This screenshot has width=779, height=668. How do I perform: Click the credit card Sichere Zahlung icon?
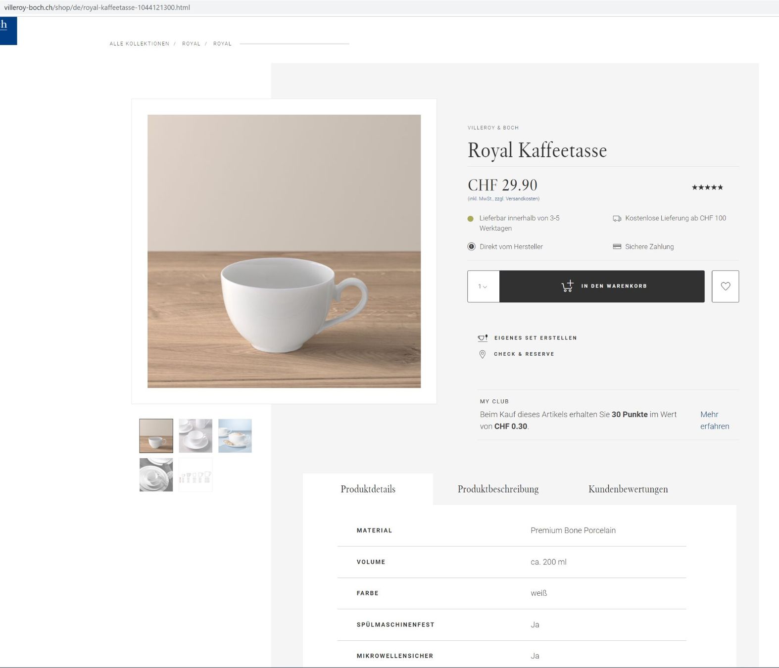[617, 246]
